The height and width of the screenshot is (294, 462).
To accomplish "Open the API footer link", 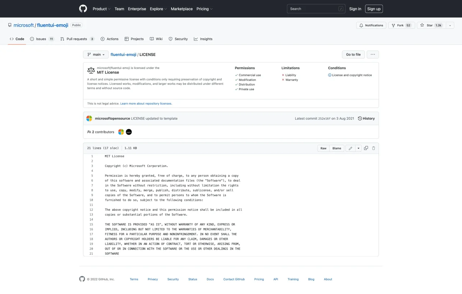I will (x=276, y=279).
